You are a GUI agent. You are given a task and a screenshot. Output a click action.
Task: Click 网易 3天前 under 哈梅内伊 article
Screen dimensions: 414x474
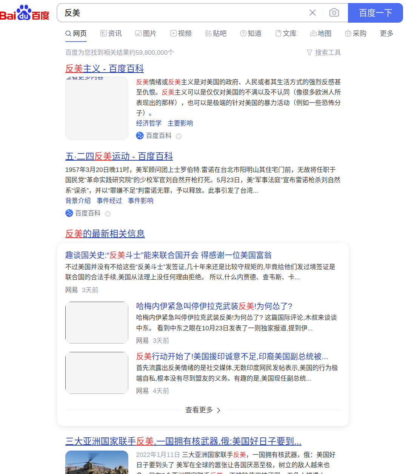point(152,341)
